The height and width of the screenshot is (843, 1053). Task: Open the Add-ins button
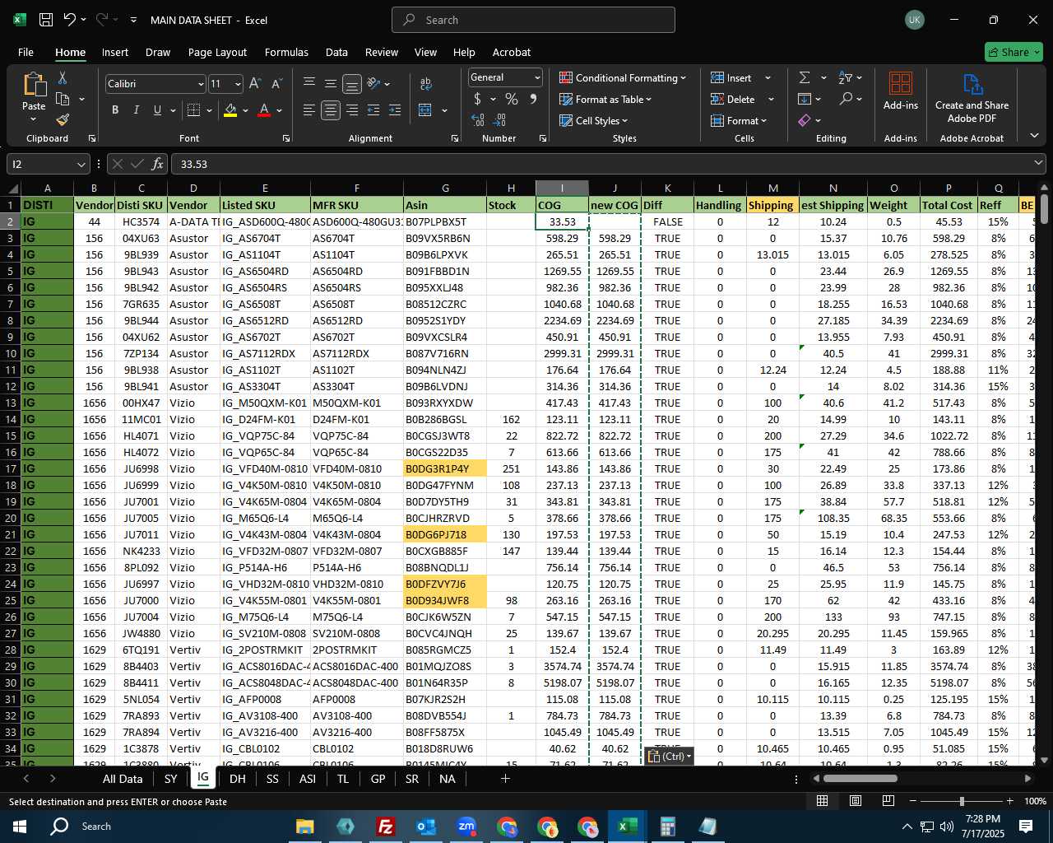click(901, 91)
